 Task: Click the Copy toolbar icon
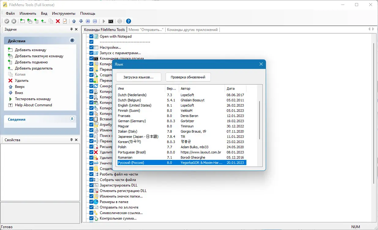pos(51,21)
